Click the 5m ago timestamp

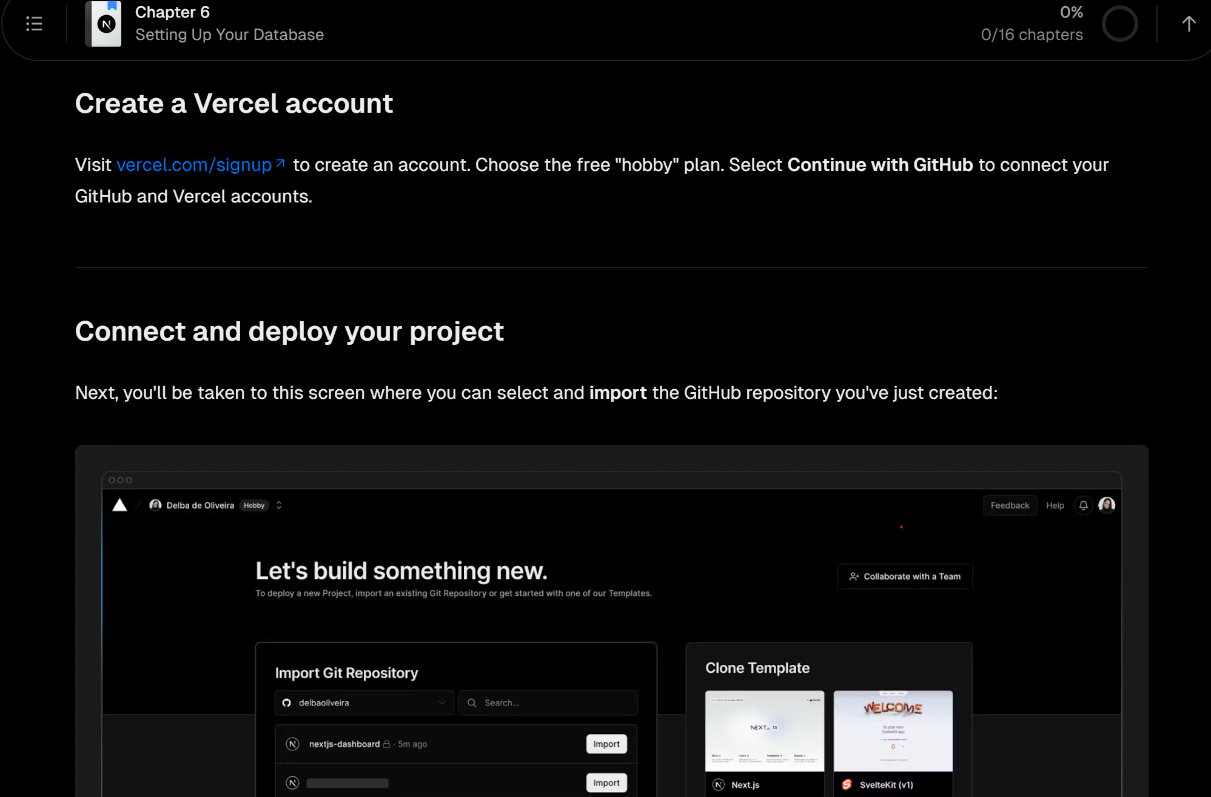[x=412, y=744]
